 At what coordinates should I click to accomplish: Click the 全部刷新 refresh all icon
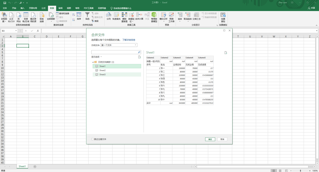click(x=51, y=15)
